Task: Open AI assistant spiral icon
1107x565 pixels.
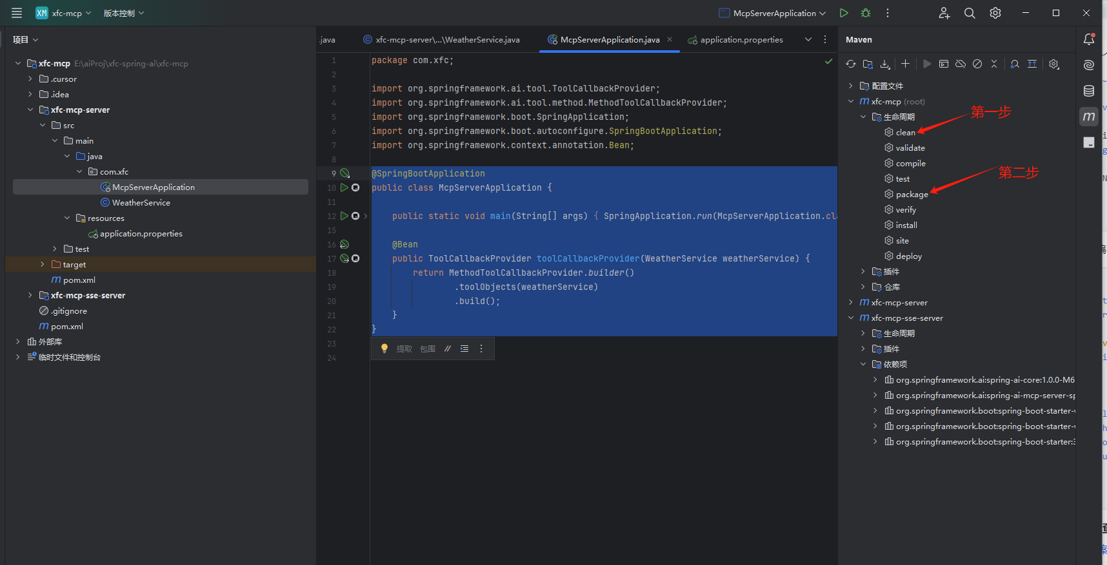Action: 1089,65
